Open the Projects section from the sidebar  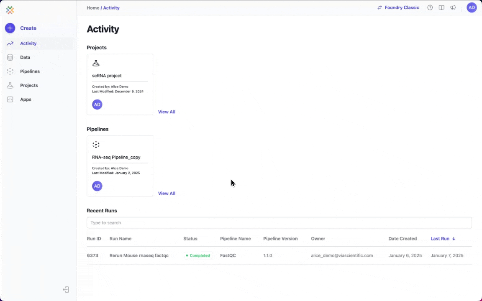point(29,85)
